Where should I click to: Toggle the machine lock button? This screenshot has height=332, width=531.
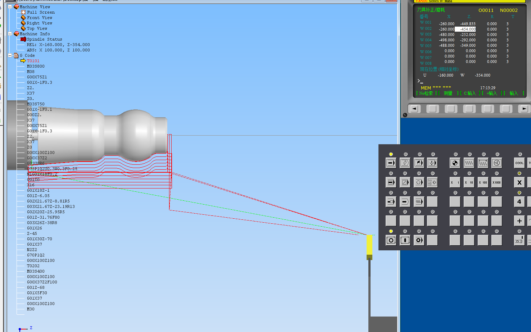tap(405, 202)
